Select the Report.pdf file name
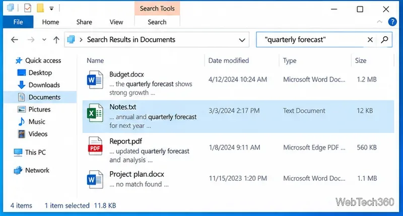 [x=125, y=141]
